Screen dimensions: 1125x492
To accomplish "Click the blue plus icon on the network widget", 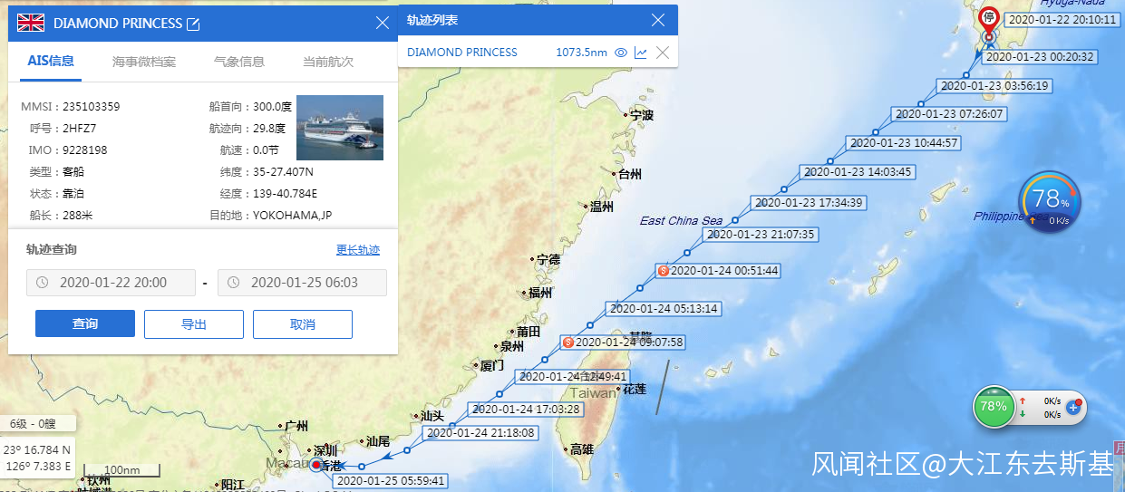I will (1073, 408).
